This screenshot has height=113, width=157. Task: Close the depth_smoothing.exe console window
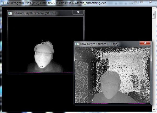tap(150, 2)
